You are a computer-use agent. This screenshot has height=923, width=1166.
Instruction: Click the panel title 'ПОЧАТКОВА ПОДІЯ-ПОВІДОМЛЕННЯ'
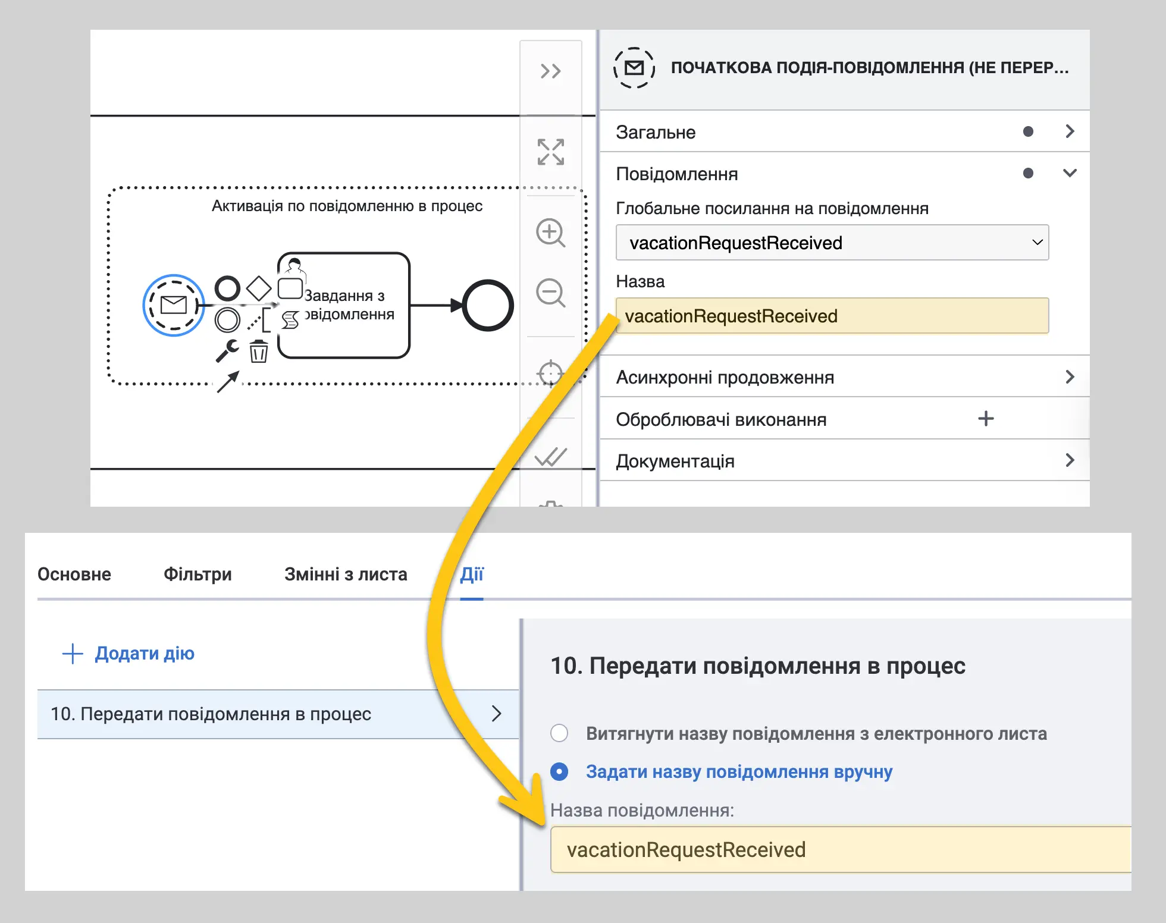[x=870, y=68]
